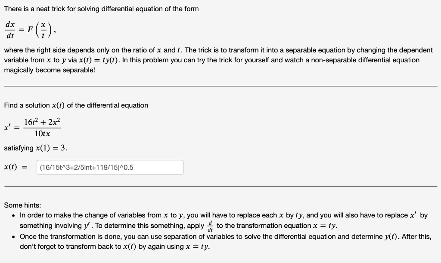Click the x(t) answer input field
441x263 pixels.
pos(109,167)
